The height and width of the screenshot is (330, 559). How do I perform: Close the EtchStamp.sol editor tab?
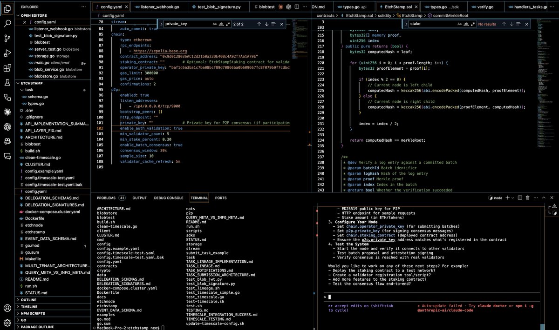[x=416, y=7]
